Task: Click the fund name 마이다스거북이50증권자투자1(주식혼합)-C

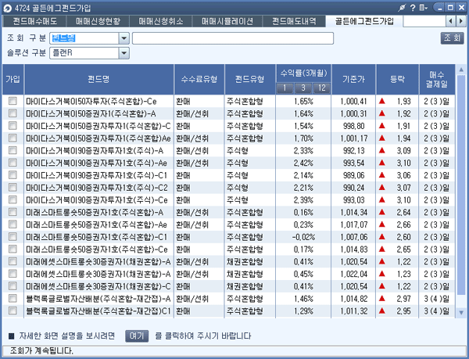Action: pos(98,126)
